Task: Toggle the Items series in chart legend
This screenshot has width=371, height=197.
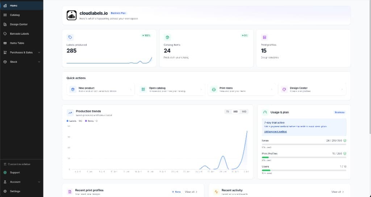Action: pyautogui.click(x=91, y=121)
